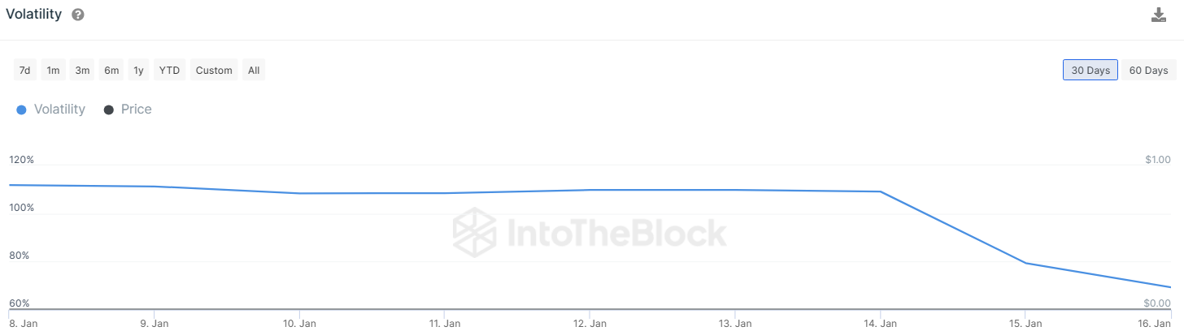Set range to 1y

coord(139,71)
